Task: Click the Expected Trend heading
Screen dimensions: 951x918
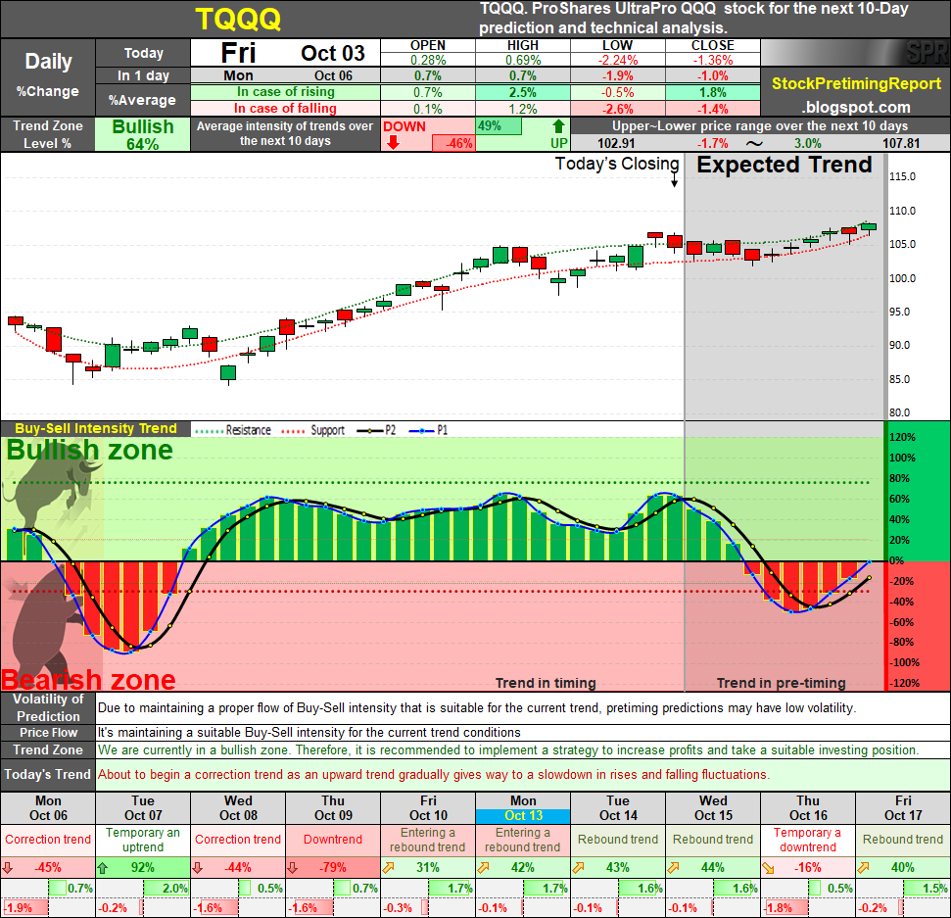Action: point(785,165)
